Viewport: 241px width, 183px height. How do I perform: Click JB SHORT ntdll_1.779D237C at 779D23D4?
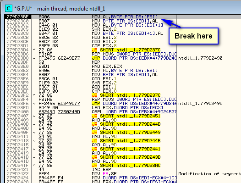(126, 50)
